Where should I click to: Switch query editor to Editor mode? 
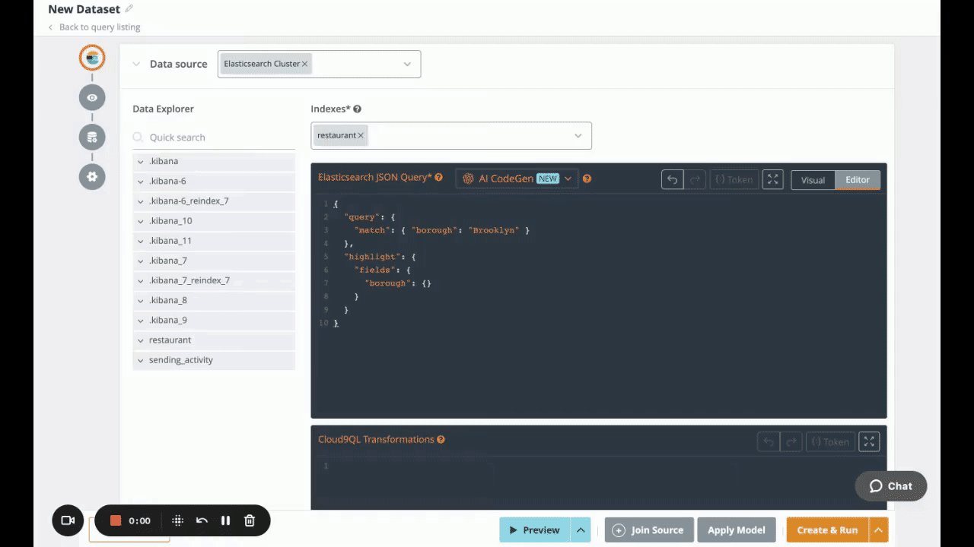857,180
